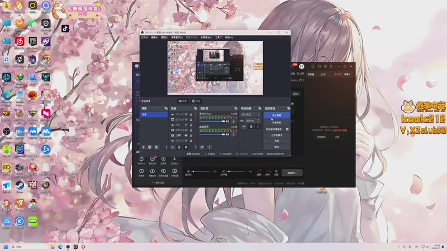Toggle lock on fifth source row
The image size is (447, 251).
[191, 135]
